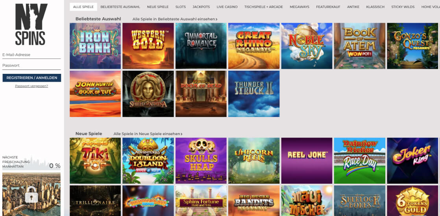This screenshot has height=216, width=440.
Task: Select the Alle Spiele tab
Action: (83, 7)
